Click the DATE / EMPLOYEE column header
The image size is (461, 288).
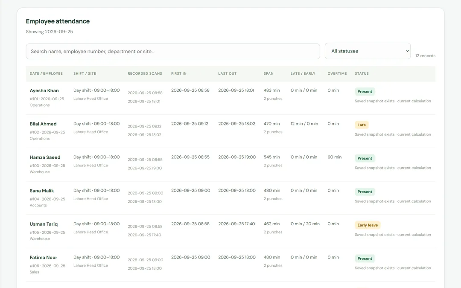coord(46,73)
